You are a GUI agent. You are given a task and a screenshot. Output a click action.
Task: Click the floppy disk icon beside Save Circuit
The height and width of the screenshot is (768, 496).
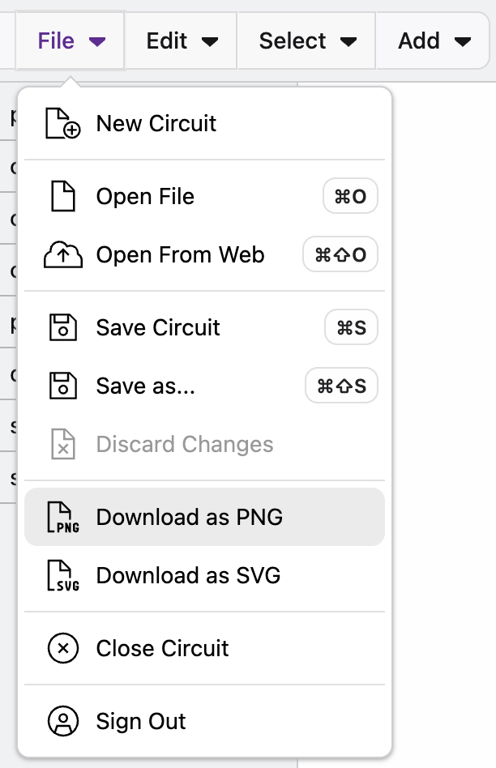click(62, 327)
